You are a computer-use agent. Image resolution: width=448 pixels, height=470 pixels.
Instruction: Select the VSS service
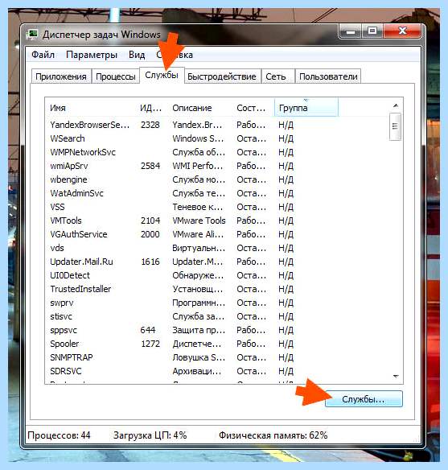[218, 207]
